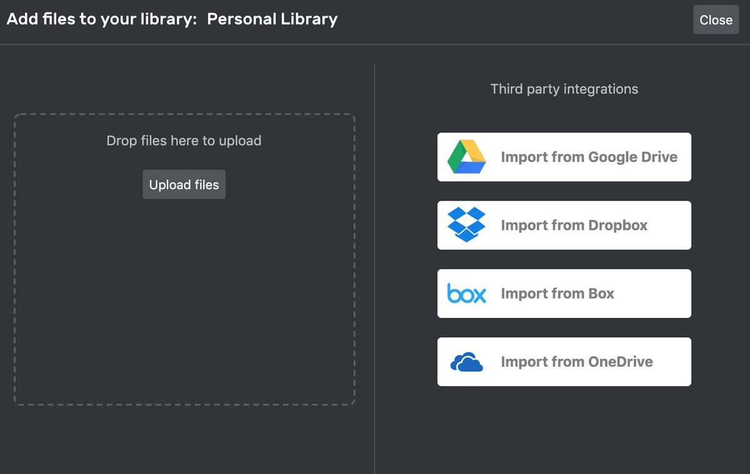The image size is (750, 474).
Task: Pick the Import from Box wording
Action: point(557,294)
